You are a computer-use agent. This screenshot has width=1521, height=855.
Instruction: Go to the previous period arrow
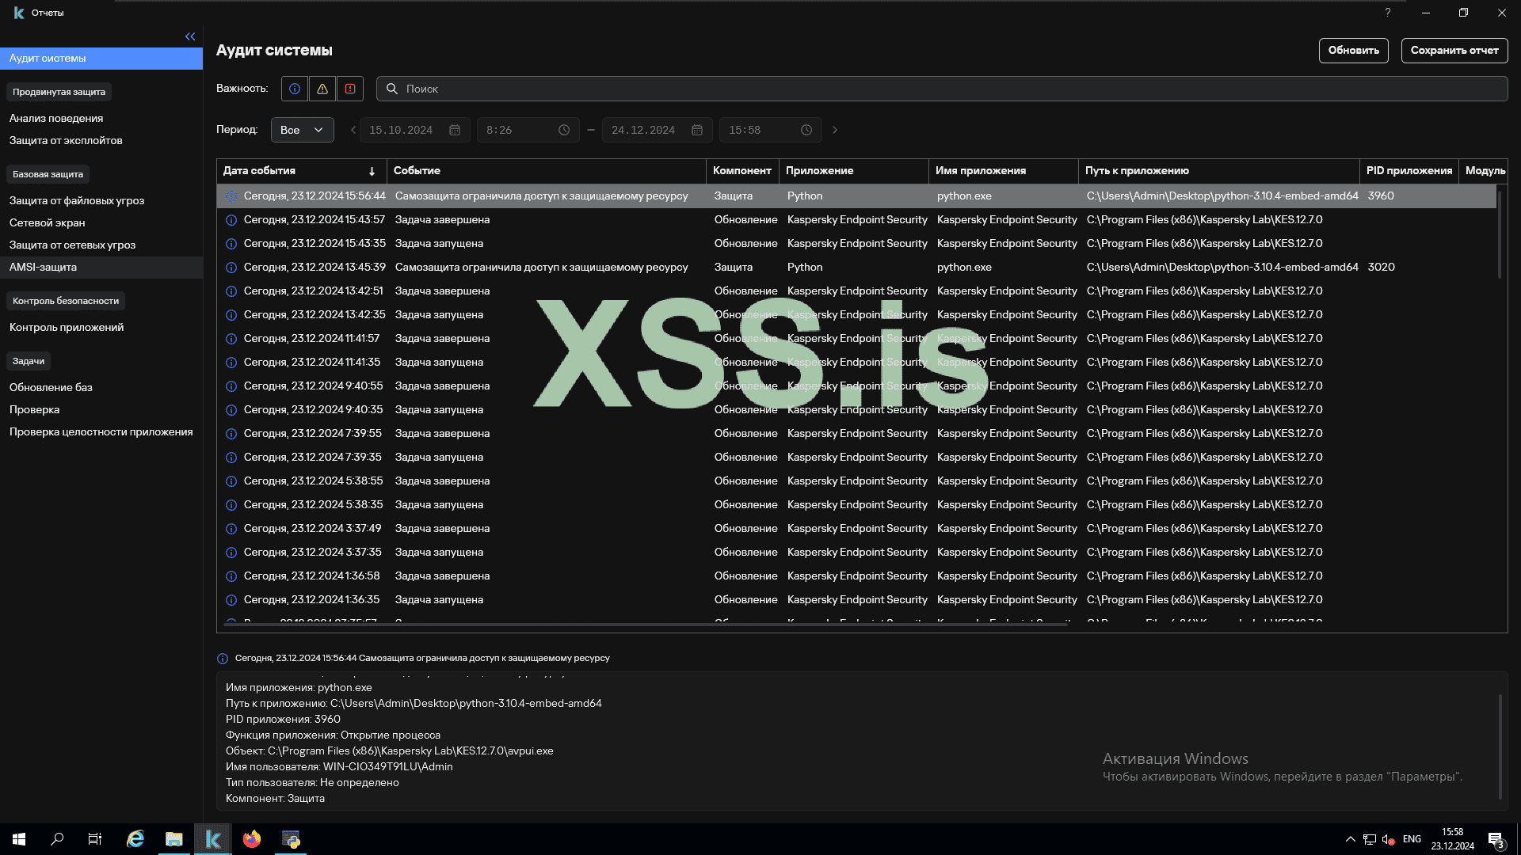click(353, 130)
